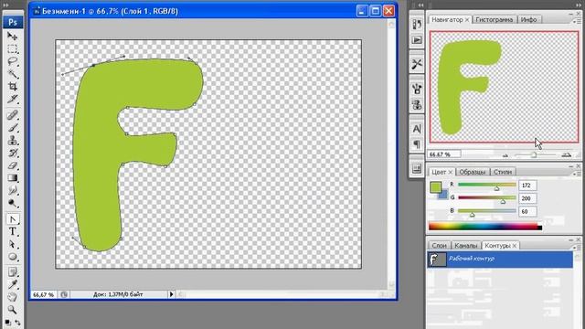Click the foreground color swatch in Color panel
This screenshot has height=329, width=585.
435,186
